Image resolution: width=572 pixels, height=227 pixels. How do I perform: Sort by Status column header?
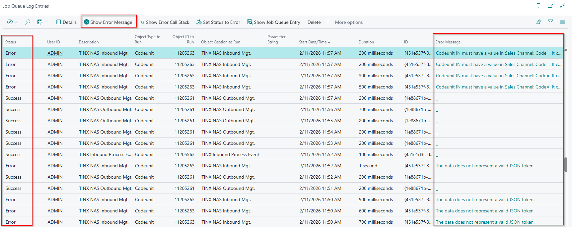pyautogui.click(x=11, y=42)
